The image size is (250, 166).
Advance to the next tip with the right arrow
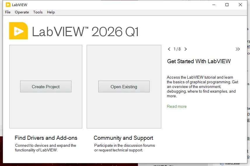186,49
